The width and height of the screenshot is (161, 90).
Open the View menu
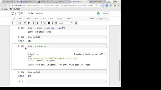click(x=28, y=18)
